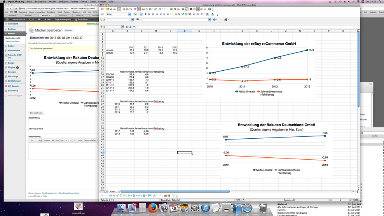Screen dimensions: 384x216
Task: Toggle Center Horizontally alignment
Action: [x=161, y=14]
